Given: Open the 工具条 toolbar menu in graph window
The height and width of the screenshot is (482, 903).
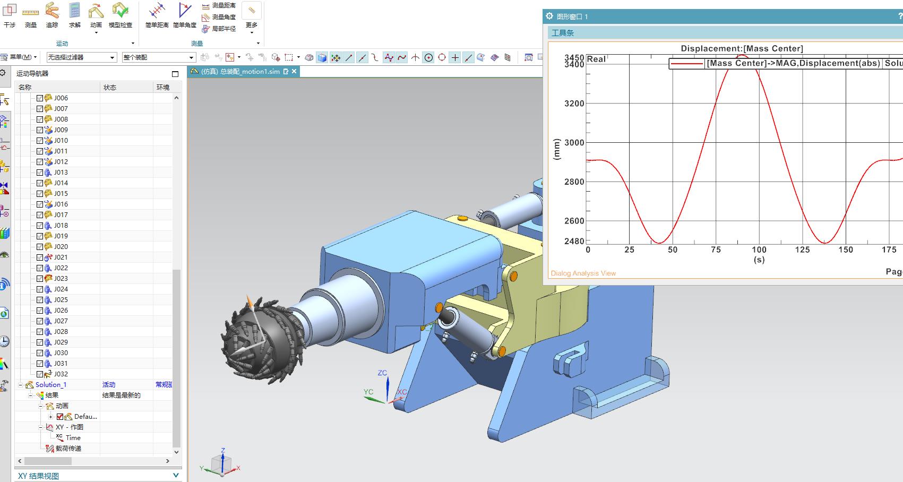Looking at the screenshot, I should coord(563,33).
